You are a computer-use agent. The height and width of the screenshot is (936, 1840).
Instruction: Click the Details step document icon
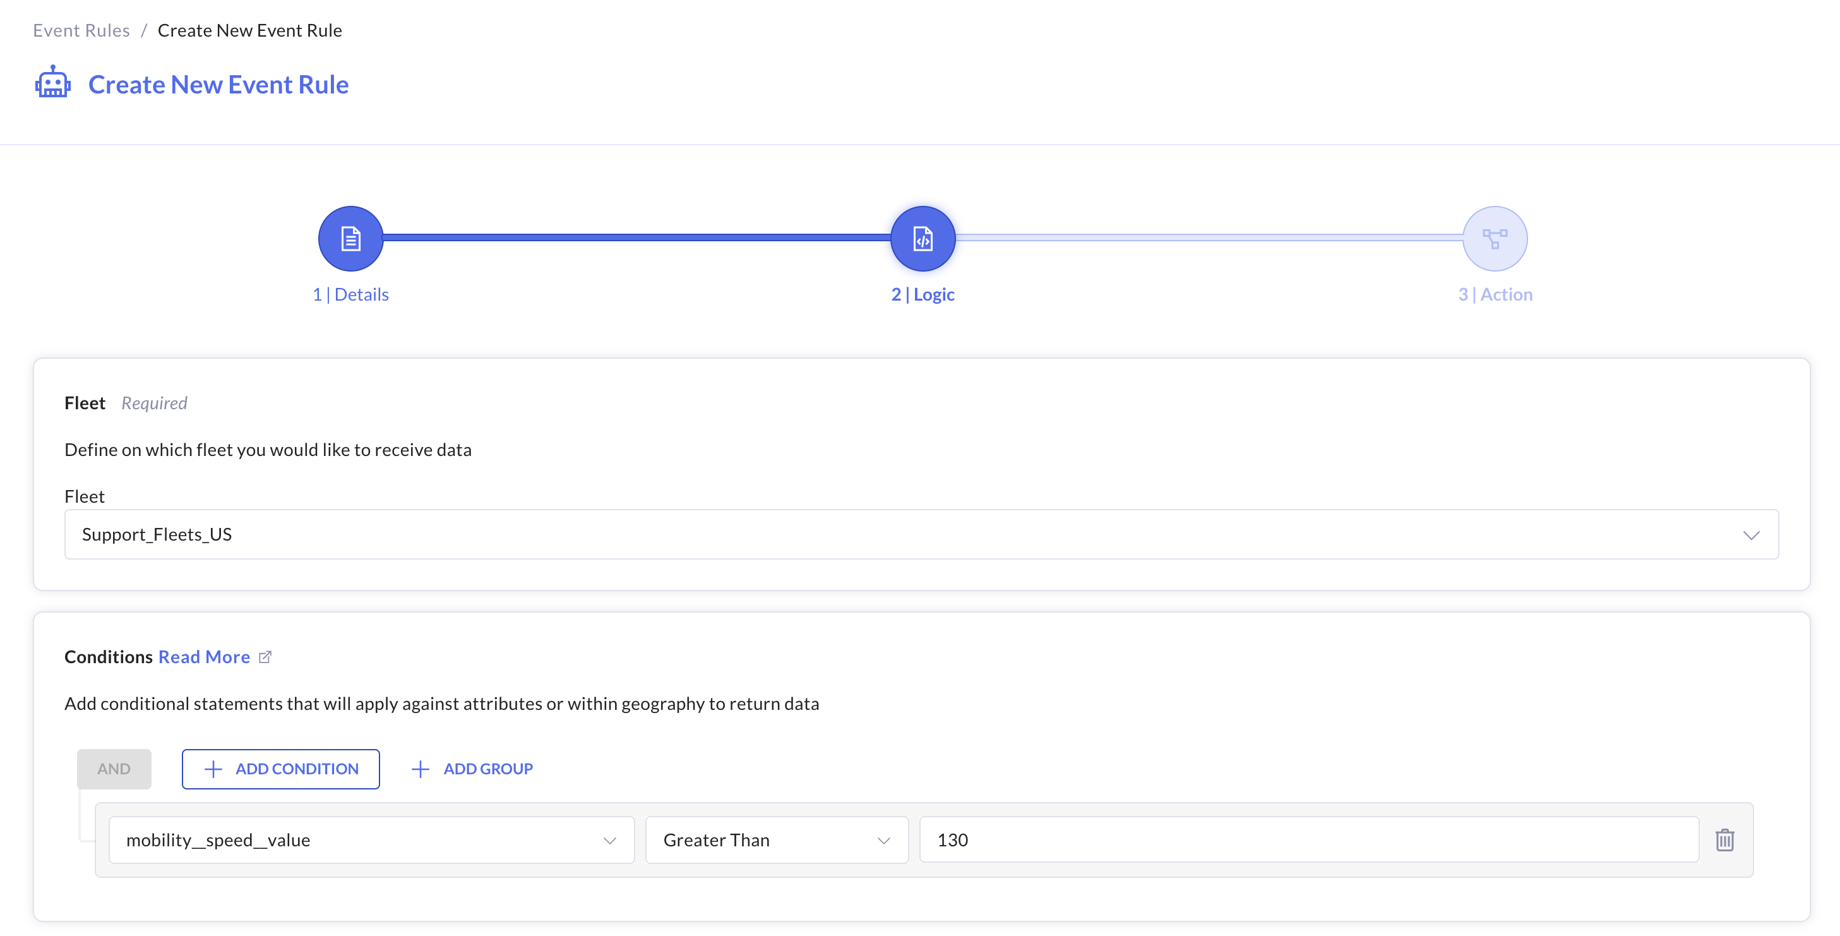350,239
